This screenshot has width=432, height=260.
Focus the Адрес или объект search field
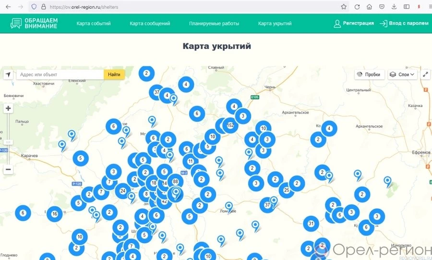coord(60,74)
